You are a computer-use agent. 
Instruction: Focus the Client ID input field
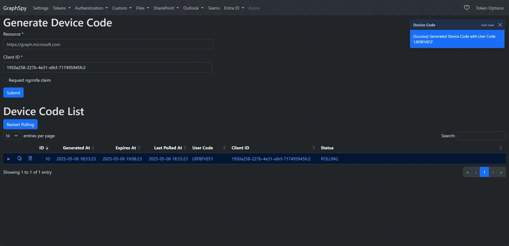108,67
